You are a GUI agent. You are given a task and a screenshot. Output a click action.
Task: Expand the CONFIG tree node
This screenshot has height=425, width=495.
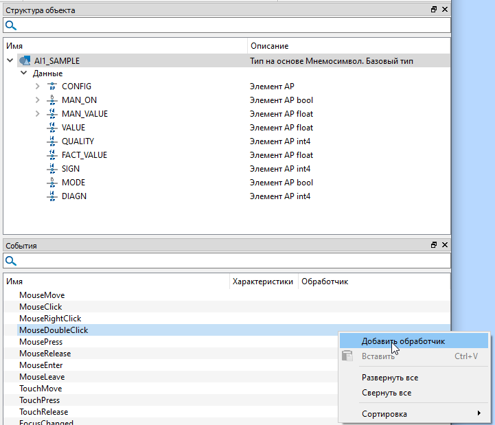tap(37, 87)
